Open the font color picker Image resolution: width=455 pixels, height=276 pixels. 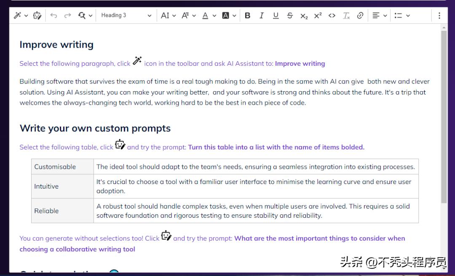209,16
